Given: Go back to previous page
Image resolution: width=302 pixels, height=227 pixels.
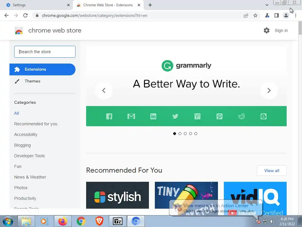Looking at the screenshot, I should (6, 15).
